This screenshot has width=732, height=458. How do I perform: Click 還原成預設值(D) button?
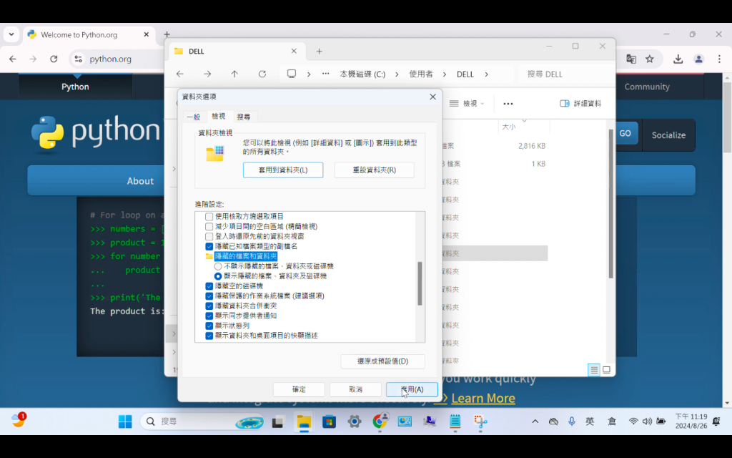pos(382,361)
